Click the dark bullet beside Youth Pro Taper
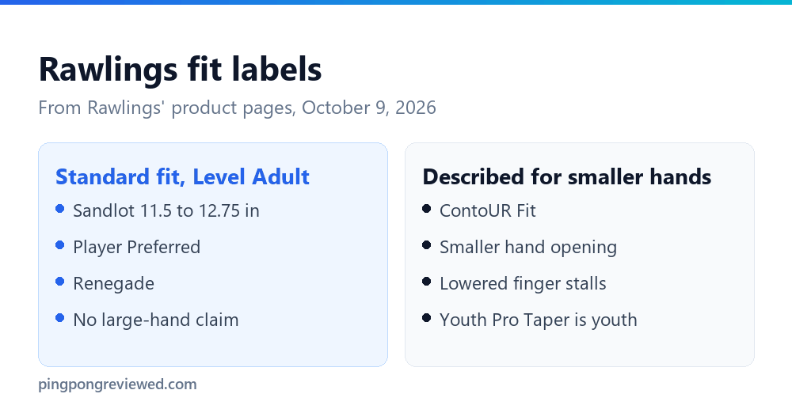This screenshot has height=409, width=792. [x=426, y=318]
